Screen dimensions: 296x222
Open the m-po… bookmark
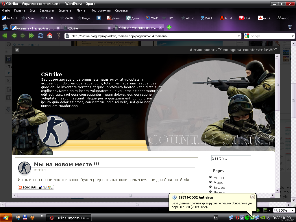point(285,18)
